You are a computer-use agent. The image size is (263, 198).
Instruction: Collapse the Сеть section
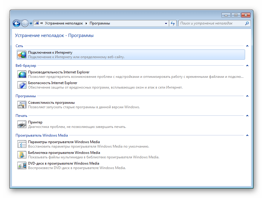point(247,46)
